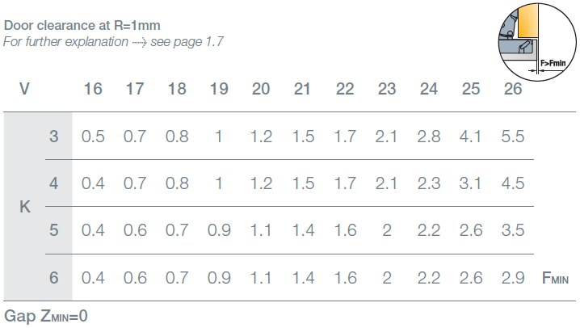The width and height of the screenshot is (580, 328).
Task: Click the FMIN label beside the table
Action: click(556, 280)
